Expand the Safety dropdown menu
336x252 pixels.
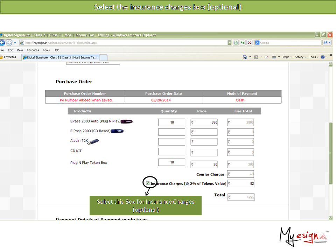[300, 57]
